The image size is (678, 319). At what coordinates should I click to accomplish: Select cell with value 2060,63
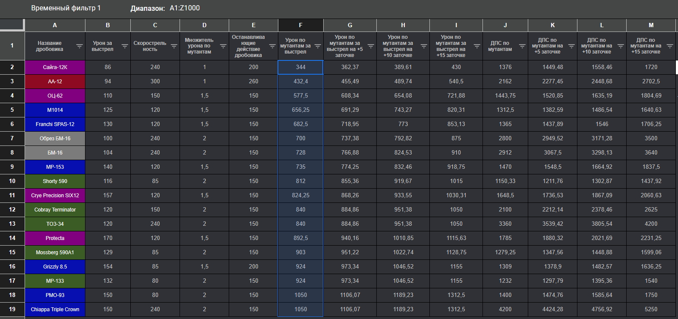click(651, 195)
